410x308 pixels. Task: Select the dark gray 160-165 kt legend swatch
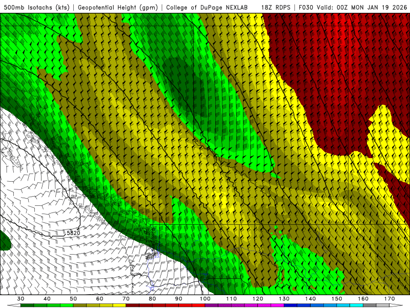tap(370, 305)
